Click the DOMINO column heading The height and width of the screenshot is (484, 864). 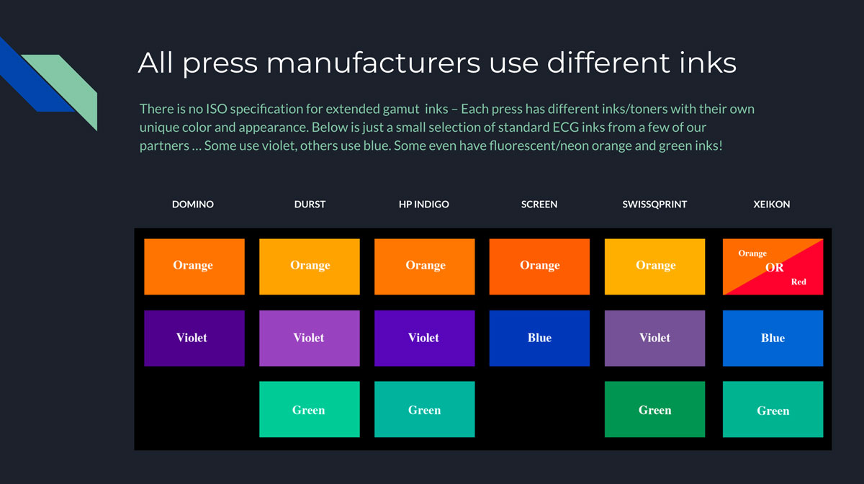[x=193, y=205]
